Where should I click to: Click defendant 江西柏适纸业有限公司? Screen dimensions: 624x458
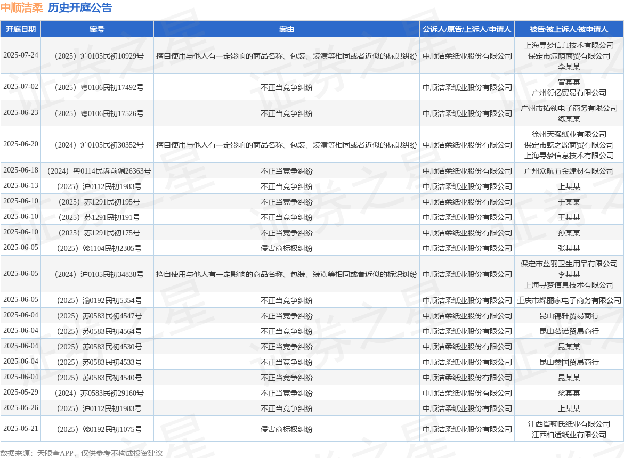tap(569, 435)
